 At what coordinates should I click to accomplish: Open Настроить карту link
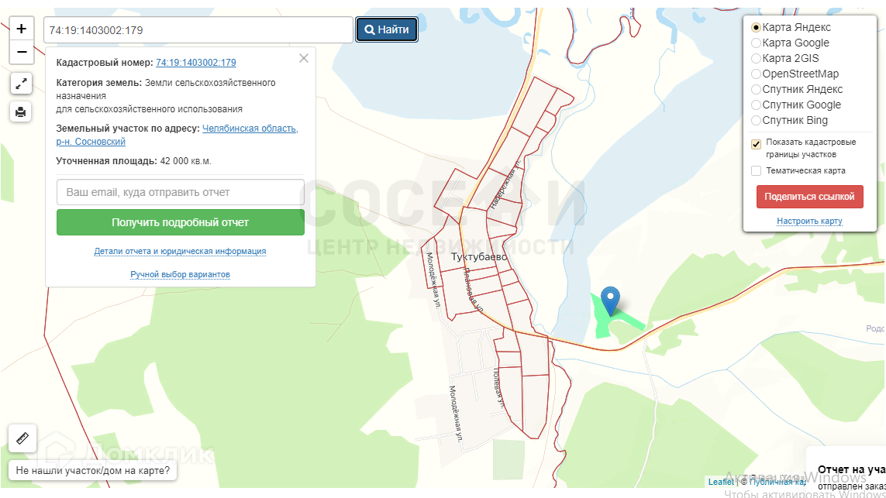pyautogui.click(x=810, y=221)
